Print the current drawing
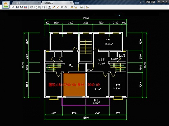The image size is (169, 126). (21, 7)
